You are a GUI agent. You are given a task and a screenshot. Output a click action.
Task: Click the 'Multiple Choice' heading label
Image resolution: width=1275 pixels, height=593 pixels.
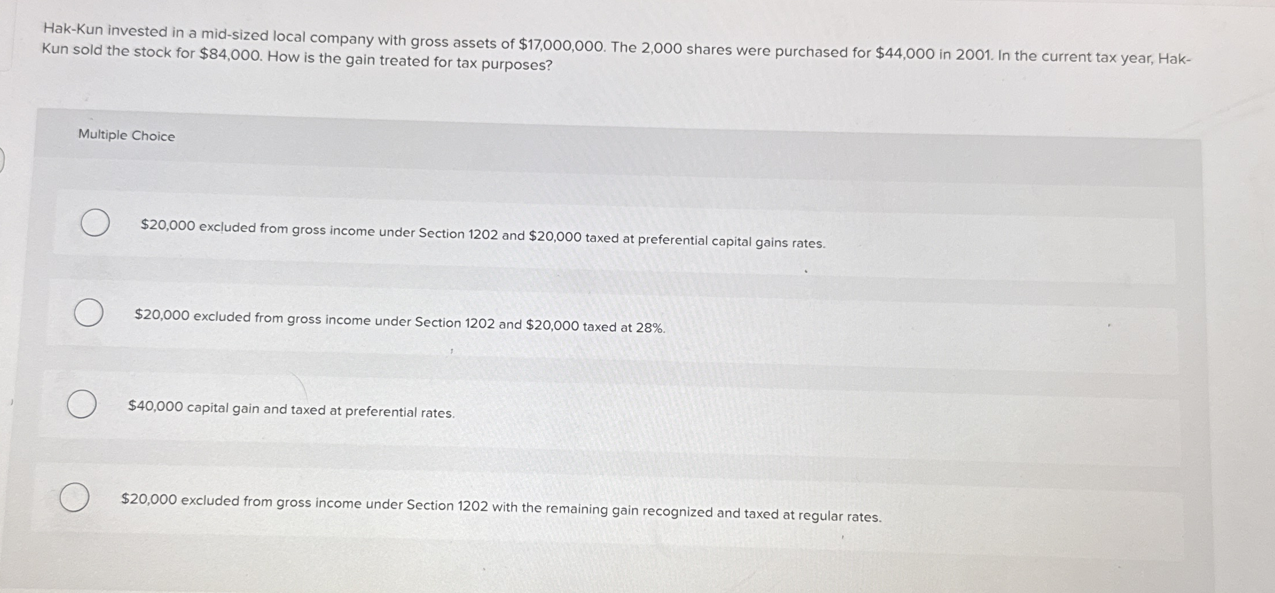point(127,135)
